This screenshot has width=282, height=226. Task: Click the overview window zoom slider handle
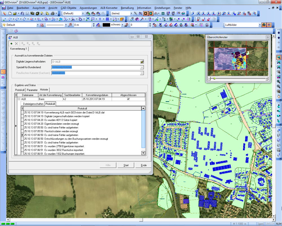(x=214, y=79)
